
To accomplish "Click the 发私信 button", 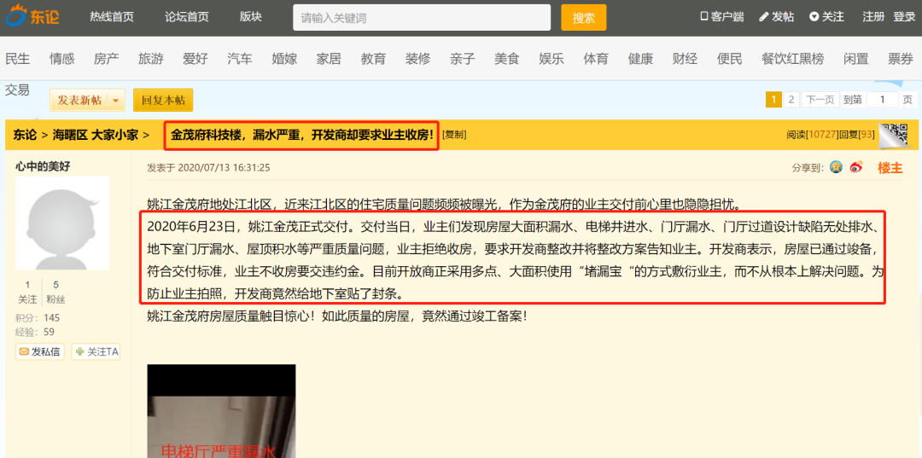I will pyautogui.click(x=40, y=351).
